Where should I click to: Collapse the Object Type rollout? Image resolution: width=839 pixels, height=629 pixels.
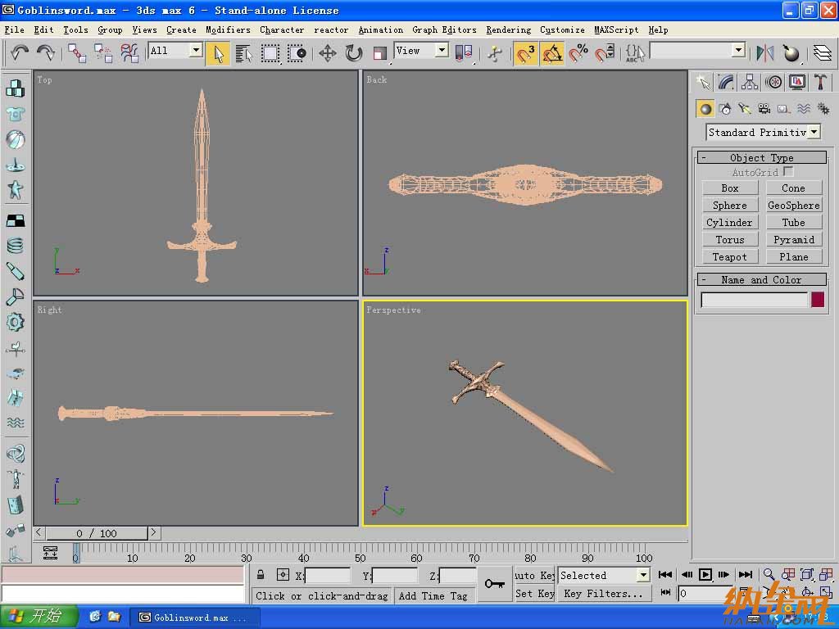point(762,157)
